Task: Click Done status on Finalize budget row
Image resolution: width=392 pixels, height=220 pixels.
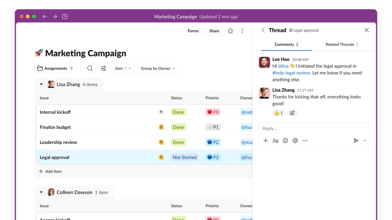Action: (178, 127)
